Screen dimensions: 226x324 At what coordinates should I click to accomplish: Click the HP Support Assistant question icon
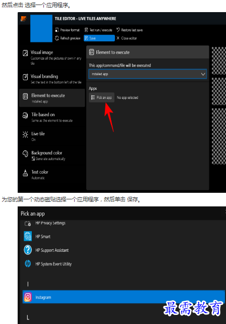pyautogui.click(x=28, y=250)
